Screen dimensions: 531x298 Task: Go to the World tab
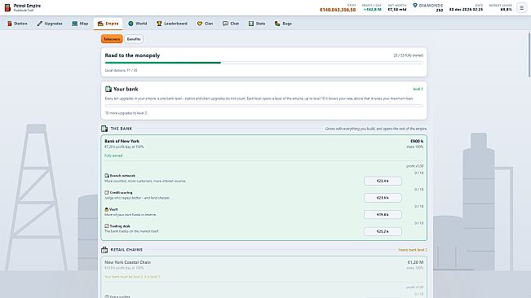[138, 24]
